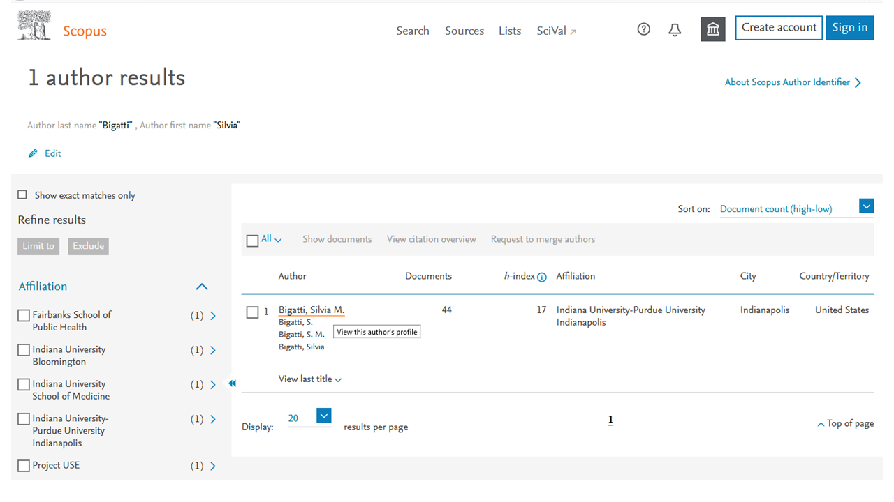Open notifications bell icon
This screenshot has height=502, width=894.
click(675, 30)
